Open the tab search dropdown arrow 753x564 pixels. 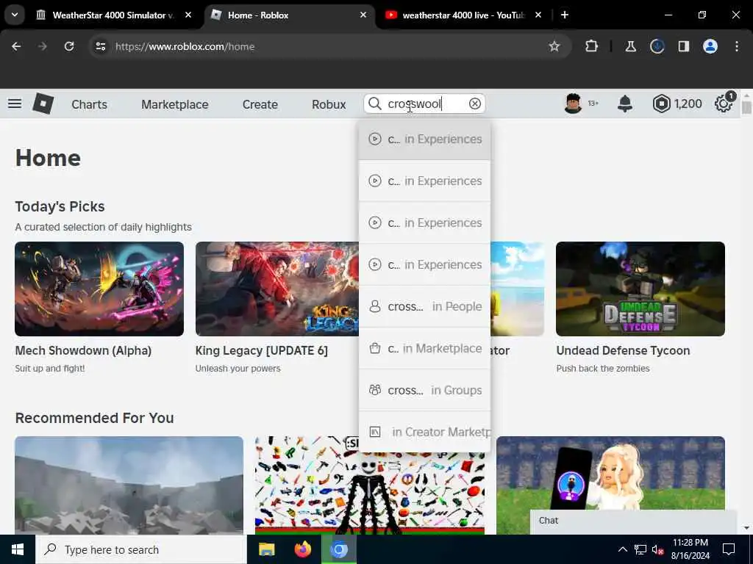(x=15, y=15)
